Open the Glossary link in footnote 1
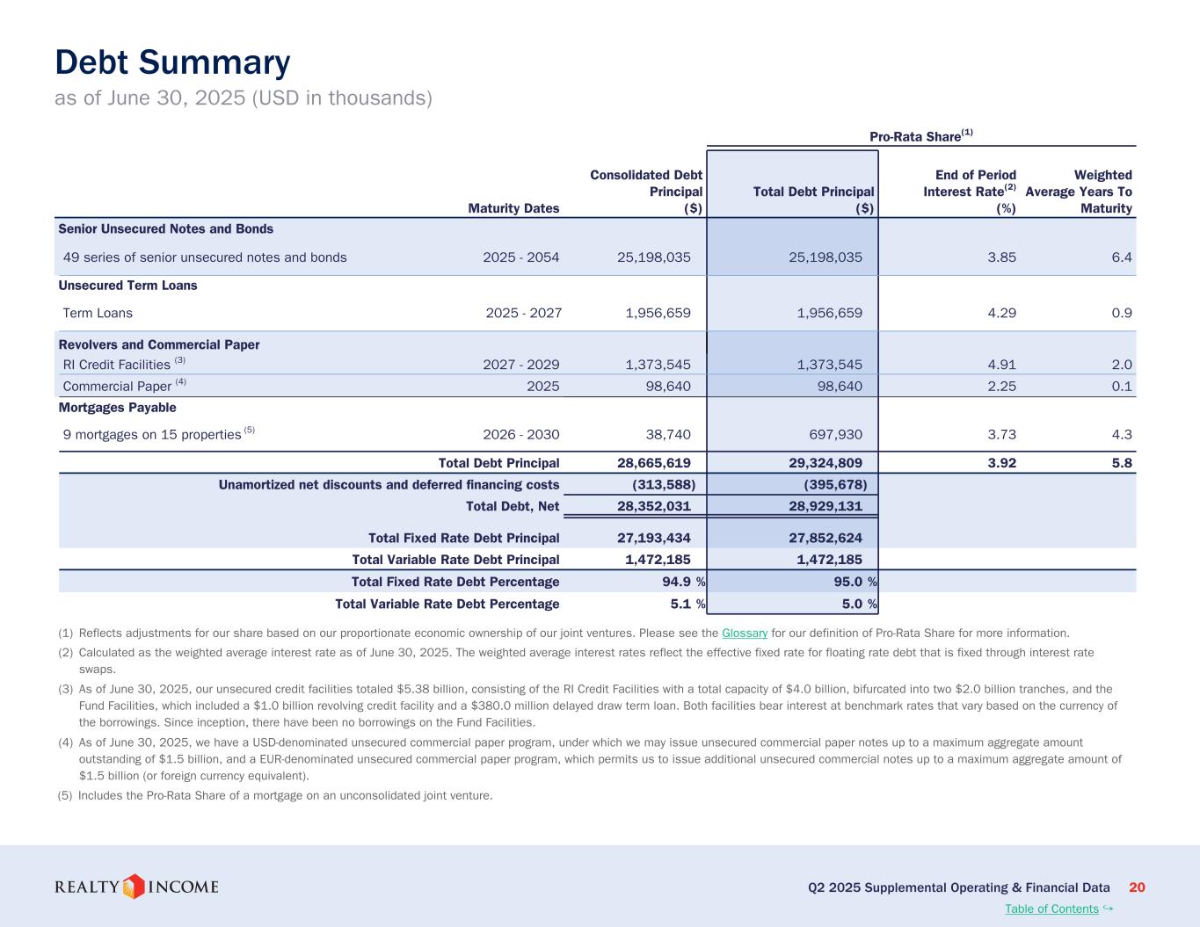The width and height of the screenshot is (1200, 927). pyautogui.click(x=744, y=633)
